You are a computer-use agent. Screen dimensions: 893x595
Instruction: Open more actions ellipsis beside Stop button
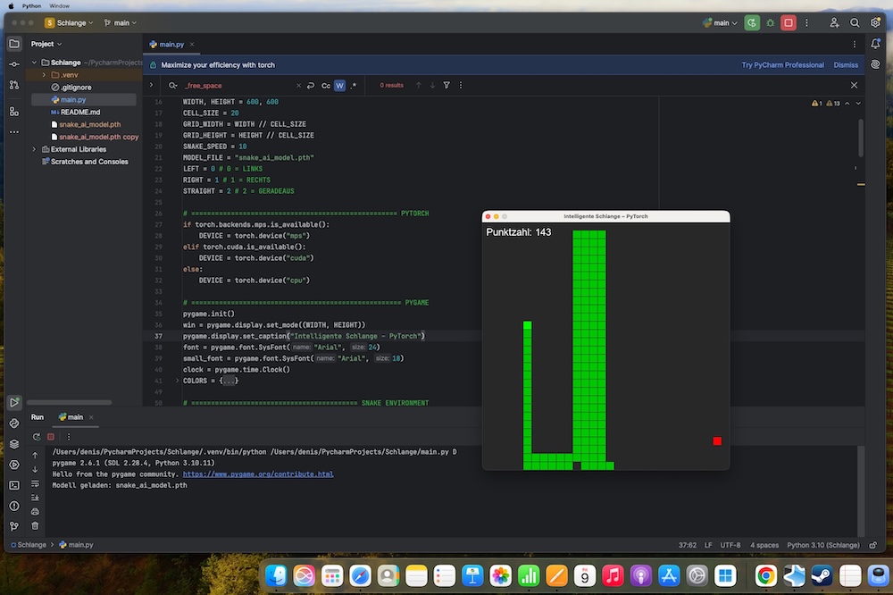(x=806, y=23)
